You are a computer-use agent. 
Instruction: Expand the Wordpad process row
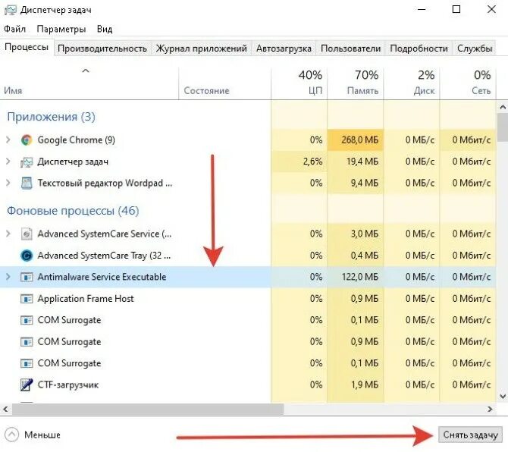pos(8,183)
